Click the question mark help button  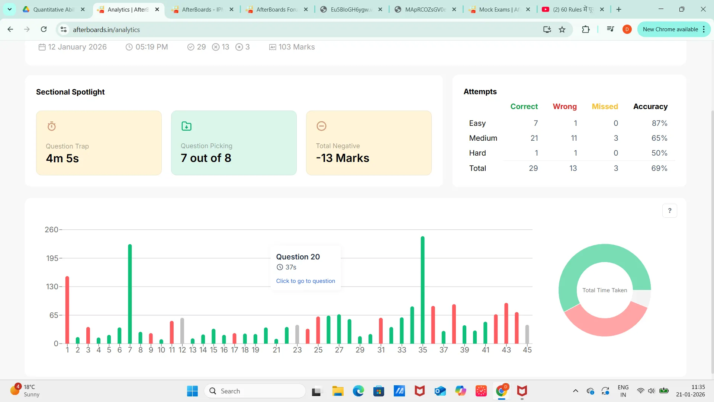click(669, 211)
